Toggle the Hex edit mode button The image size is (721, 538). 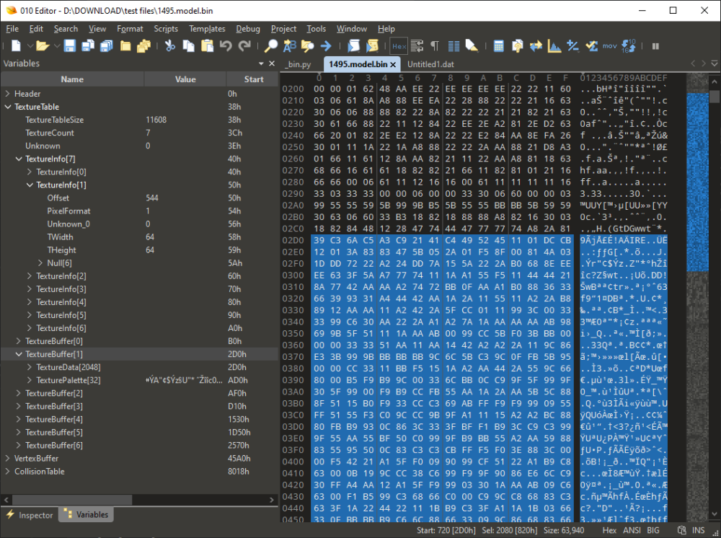(399, 46)
